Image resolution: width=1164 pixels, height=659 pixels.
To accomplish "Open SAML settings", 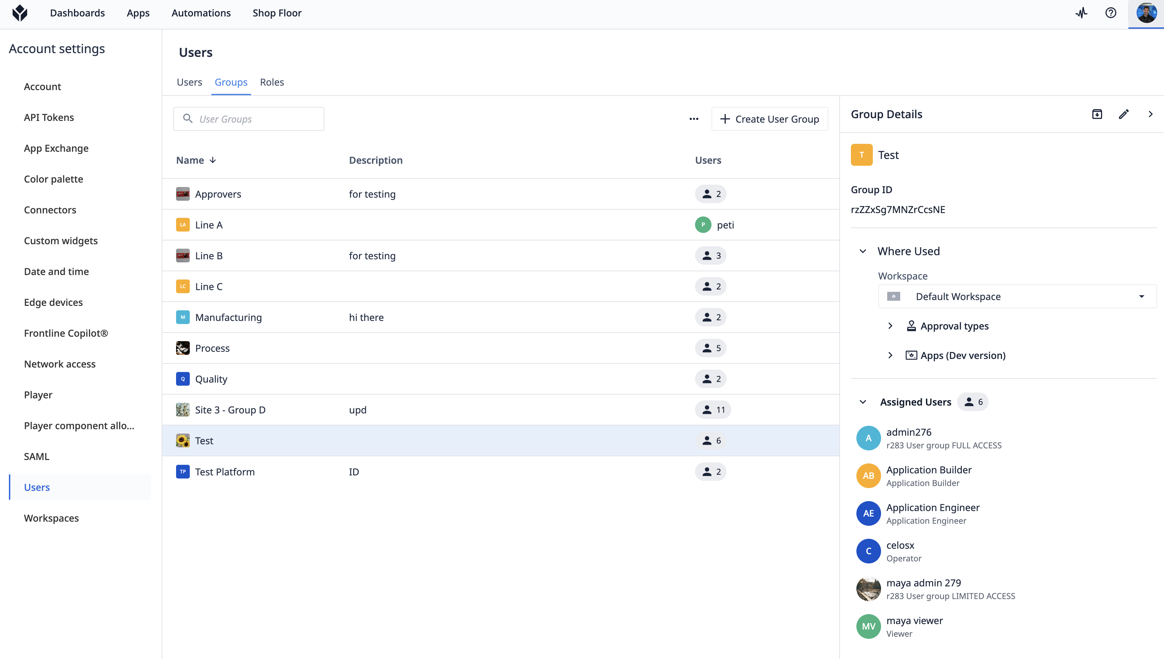I will tap(37, 456).
